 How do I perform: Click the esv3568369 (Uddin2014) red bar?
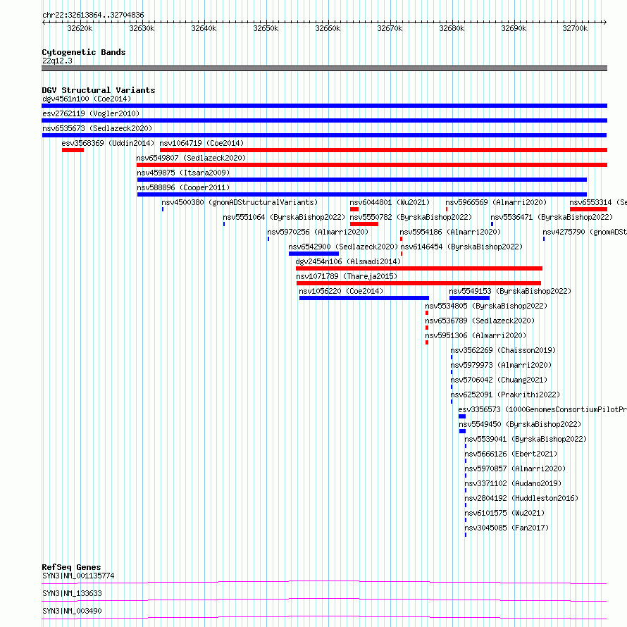(x=73, y=150)
